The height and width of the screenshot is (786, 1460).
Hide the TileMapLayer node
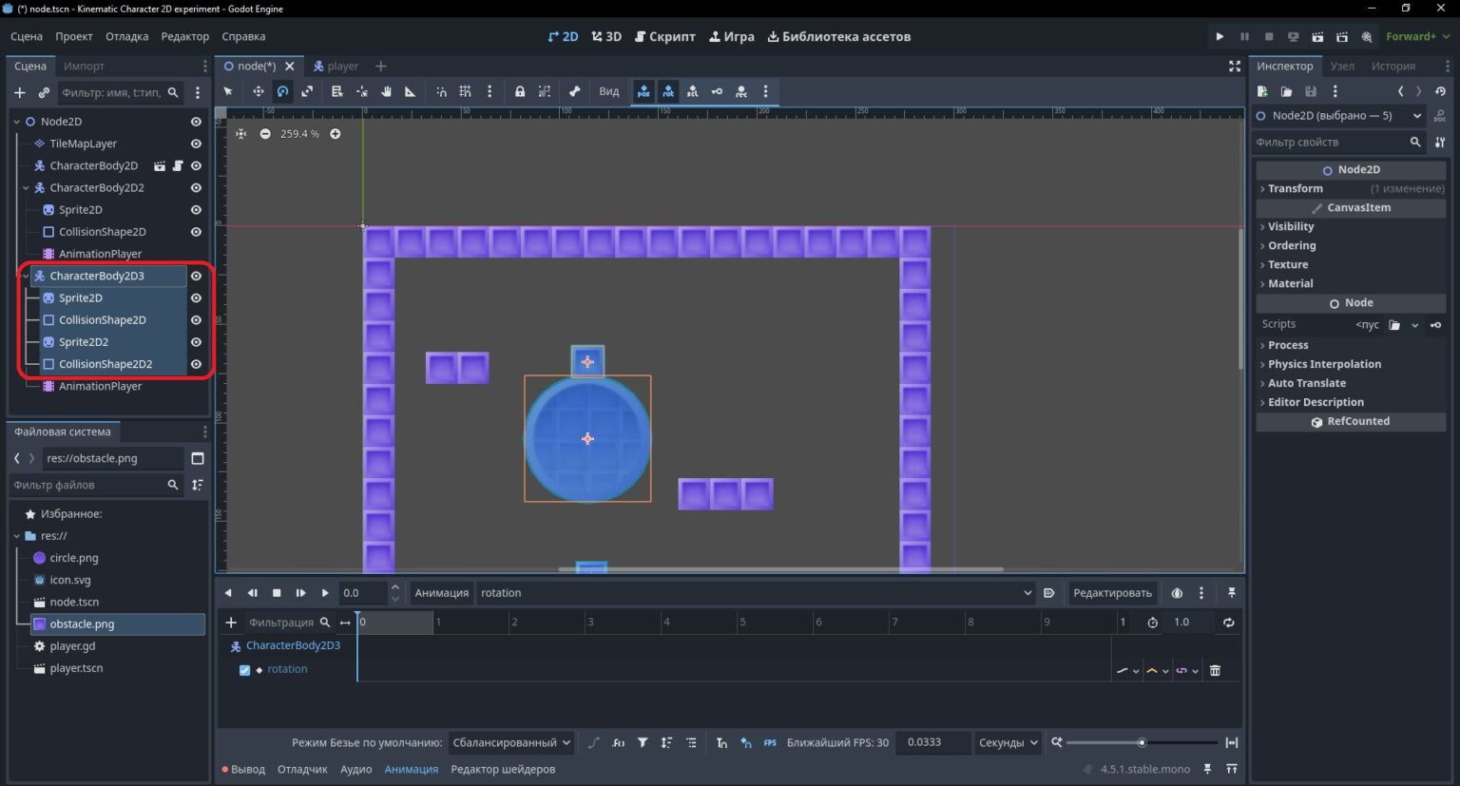(x=196, y=144)
